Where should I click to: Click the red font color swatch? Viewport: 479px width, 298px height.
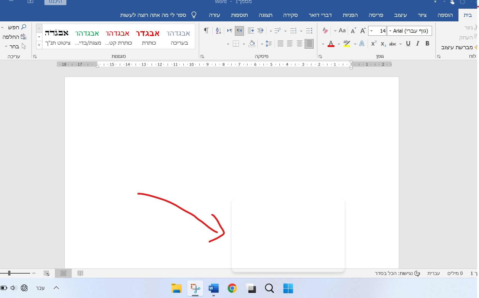click(x=331, y=44)
